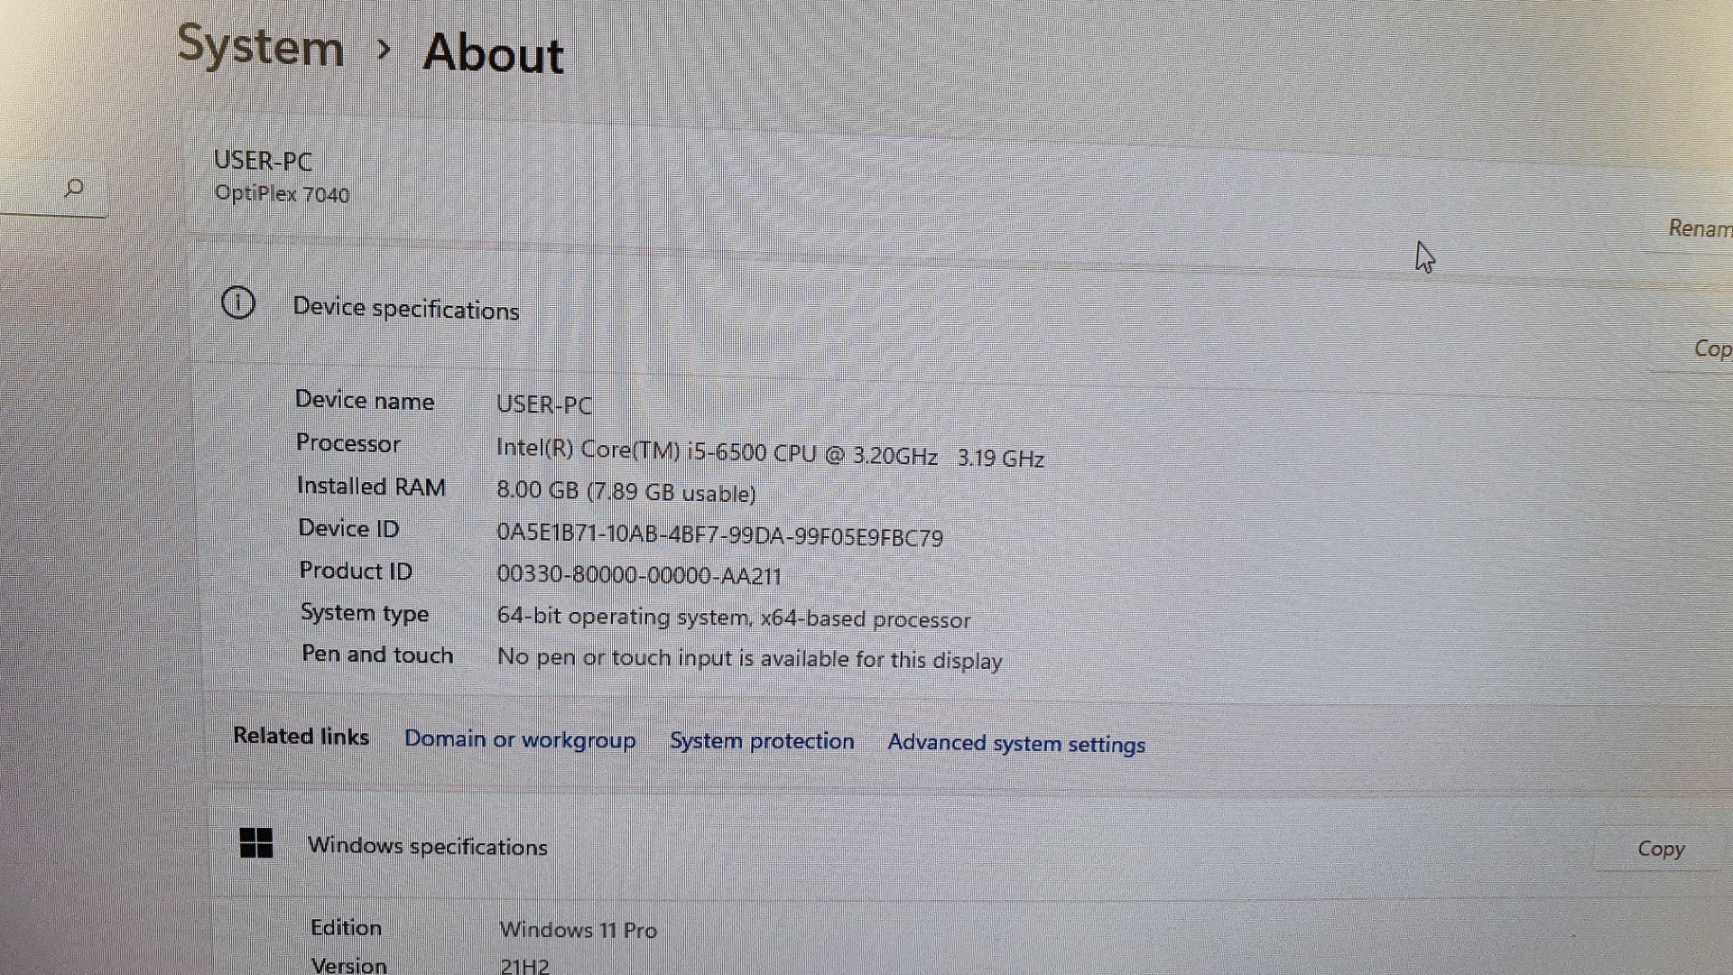1733x975 pixels.
Task: Click the Device specifications info icon
Action: pyautogui.click(x=238, y=303)
